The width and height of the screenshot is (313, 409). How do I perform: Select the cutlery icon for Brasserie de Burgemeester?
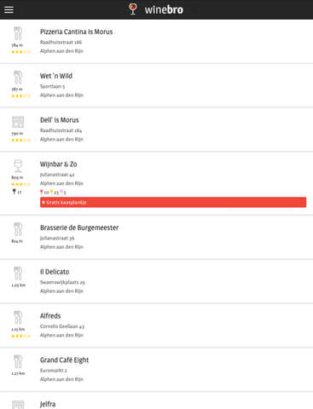(x=18, y=229)
